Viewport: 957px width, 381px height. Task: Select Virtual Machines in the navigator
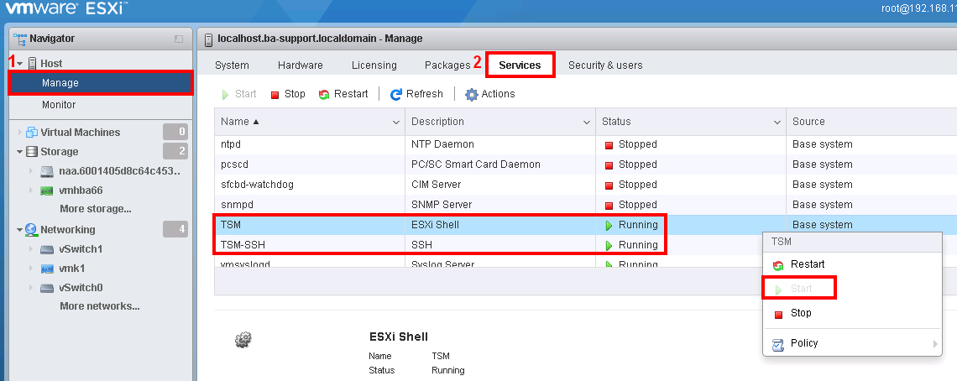tap(80, 132)
